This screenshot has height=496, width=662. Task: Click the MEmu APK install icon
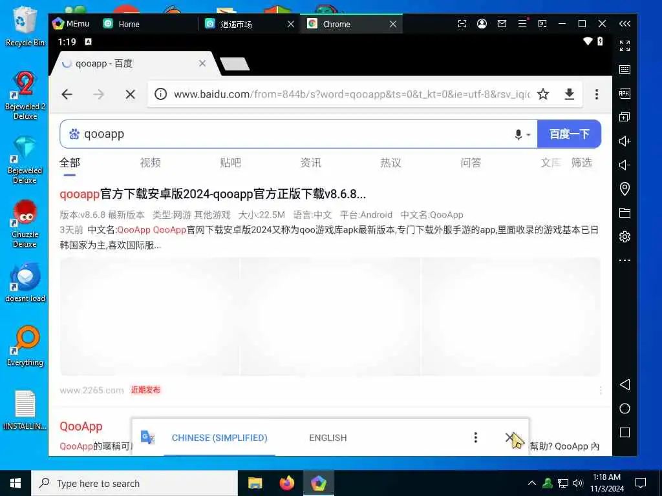point(625,93)
